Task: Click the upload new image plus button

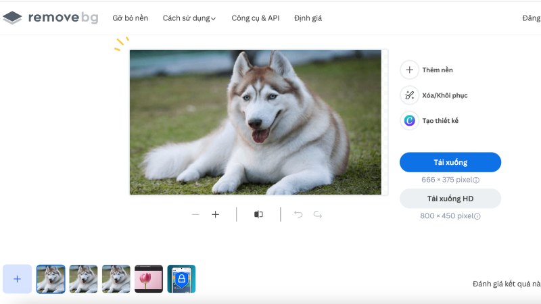Action: pos(18,278)
